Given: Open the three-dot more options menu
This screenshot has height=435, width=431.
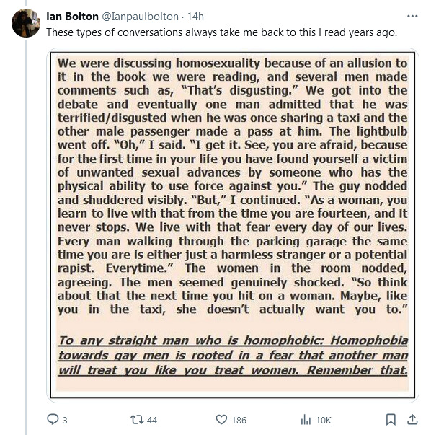Looking at the screenshot, I should tap(412, 17).
